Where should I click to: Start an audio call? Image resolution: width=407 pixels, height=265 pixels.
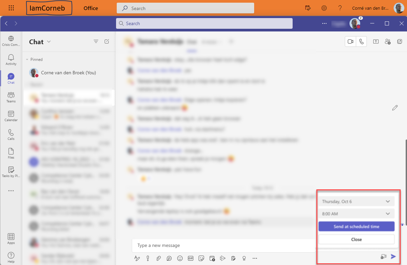361,41
